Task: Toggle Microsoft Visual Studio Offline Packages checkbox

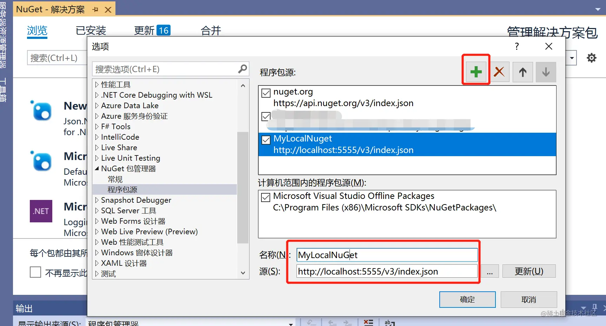Action: (x=266, y=197)
